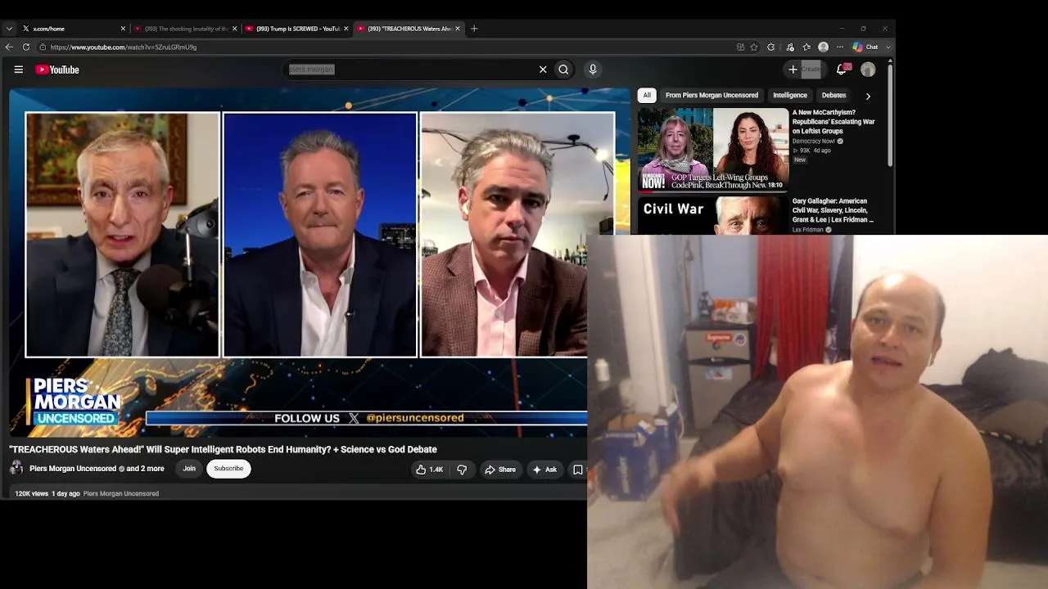Click the YouTube page scrollbar
Image resolution: width=1048 pixels, height=589 pixels.
891,115
